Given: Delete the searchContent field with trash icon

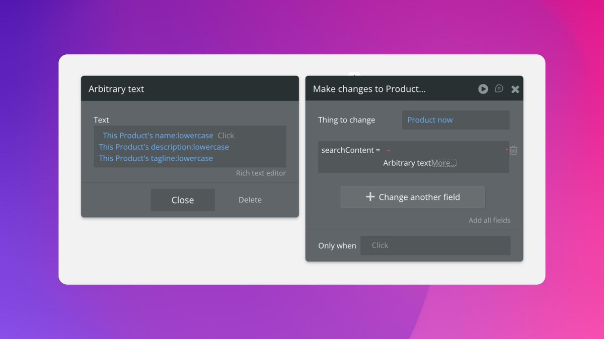Looking at the screenshot, I should 513,150.
